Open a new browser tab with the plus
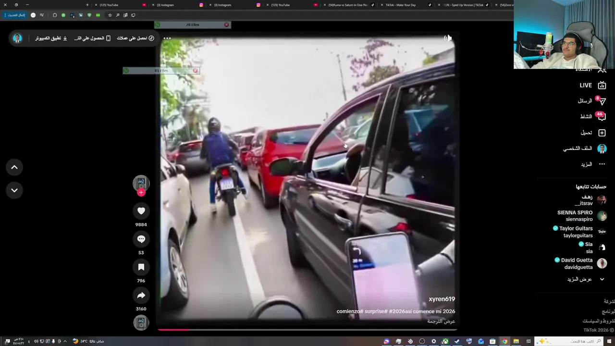Image resolution: width=615 pixels, height=346 pixels. coord(87,5)
